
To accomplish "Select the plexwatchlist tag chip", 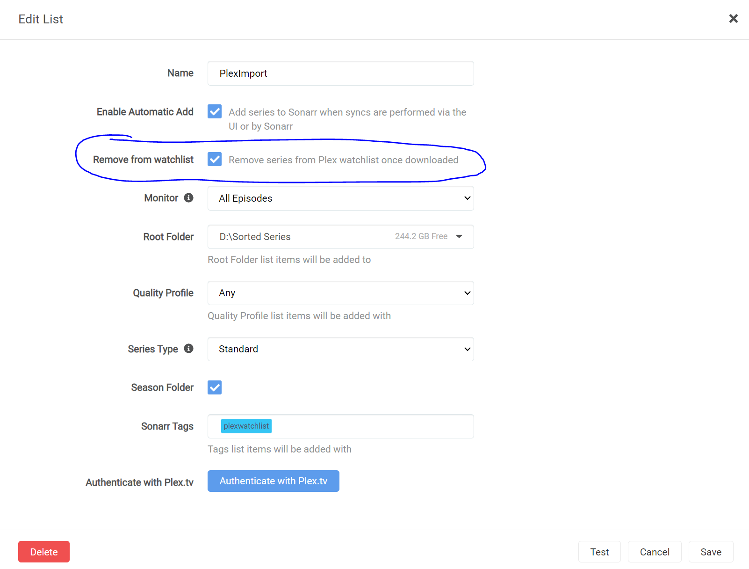I will [246, 426].
